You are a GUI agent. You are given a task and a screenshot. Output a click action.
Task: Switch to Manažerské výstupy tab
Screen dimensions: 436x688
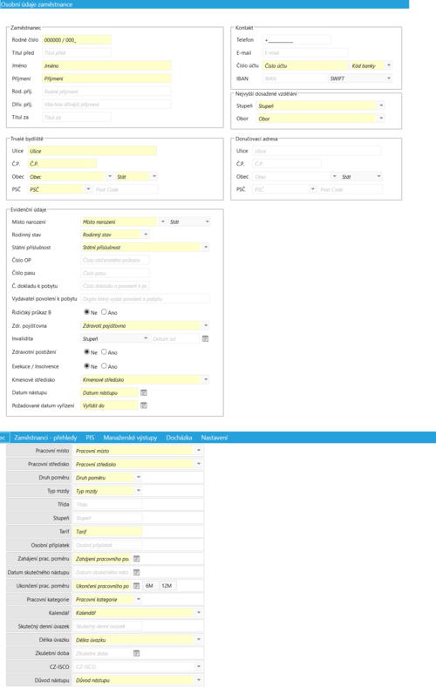click(130, 438)
